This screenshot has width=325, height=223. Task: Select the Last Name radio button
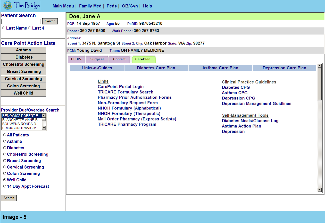point(4,28)
